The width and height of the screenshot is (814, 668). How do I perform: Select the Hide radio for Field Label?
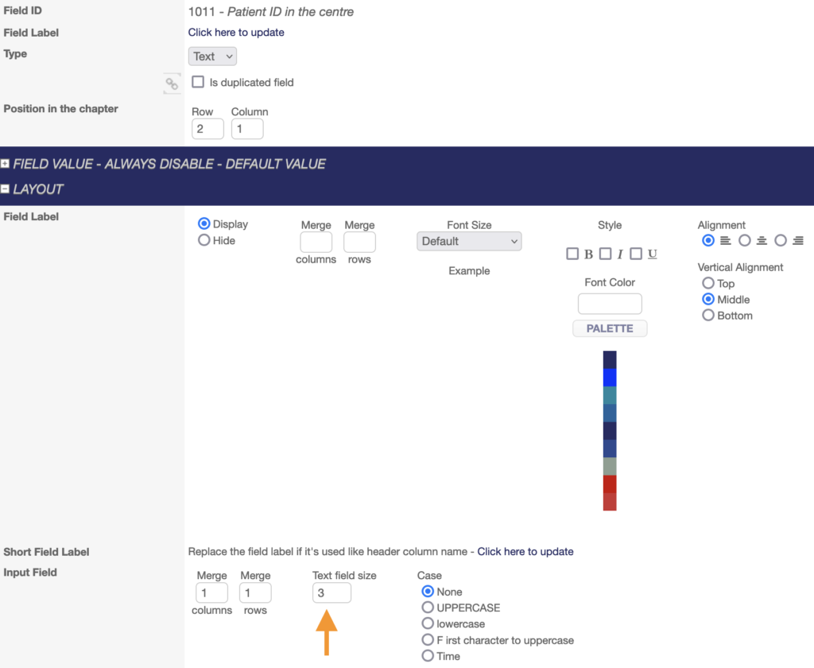click(204, 240)
